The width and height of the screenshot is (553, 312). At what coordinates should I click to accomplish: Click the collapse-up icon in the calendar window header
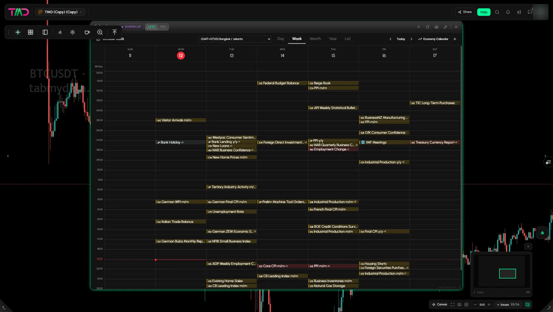tap(419, 27)
